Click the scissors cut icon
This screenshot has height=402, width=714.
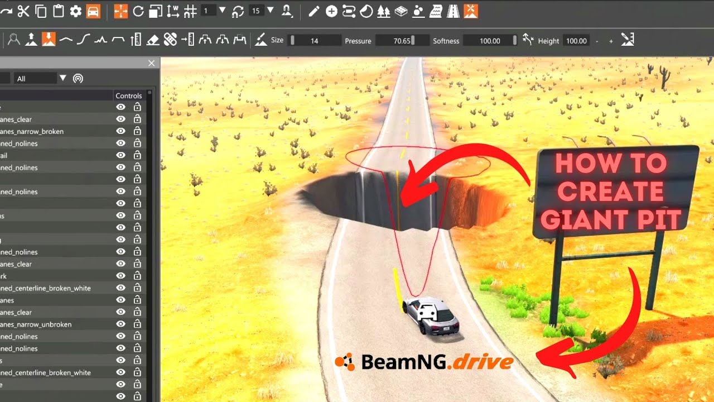tap(23, 11)
